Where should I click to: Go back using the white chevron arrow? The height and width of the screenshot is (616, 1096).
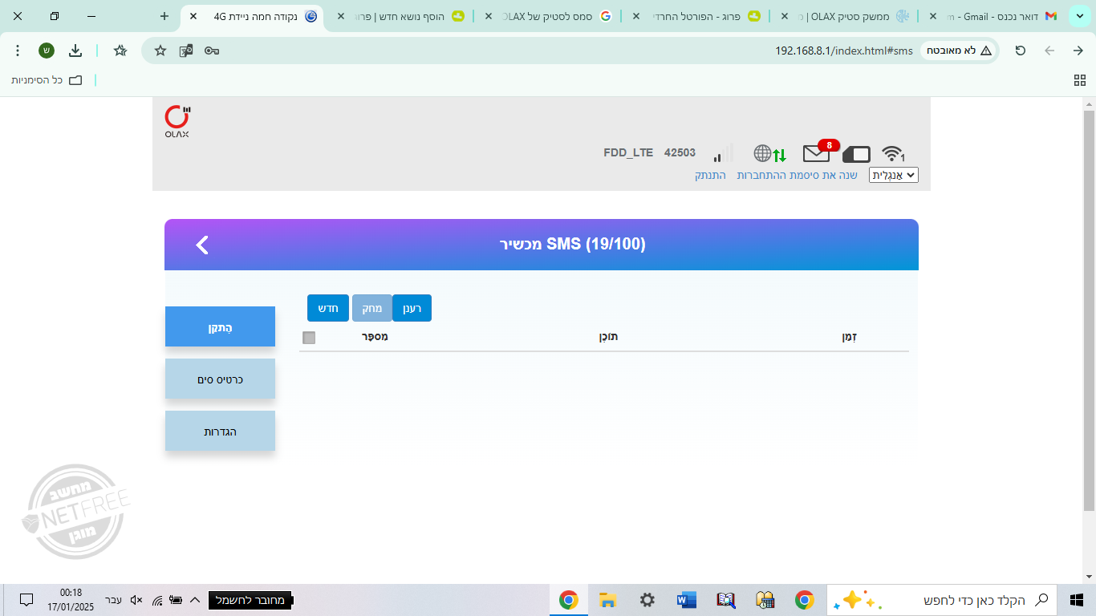tap(201, 245)
